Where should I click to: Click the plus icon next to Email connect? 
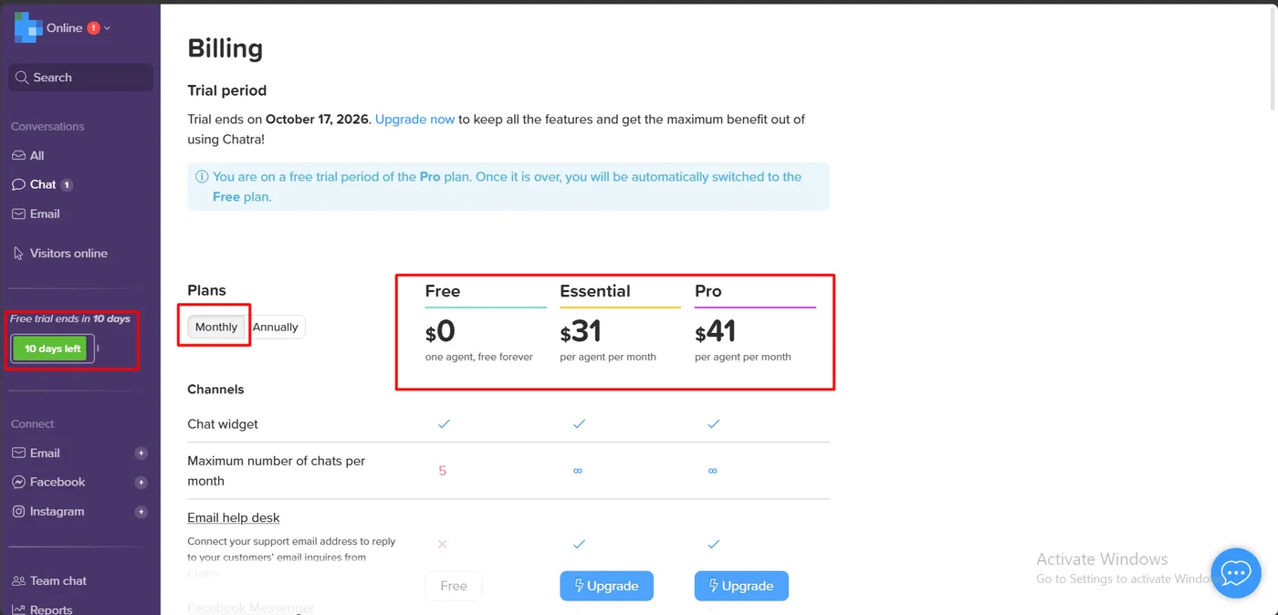(x=141, y=453)
